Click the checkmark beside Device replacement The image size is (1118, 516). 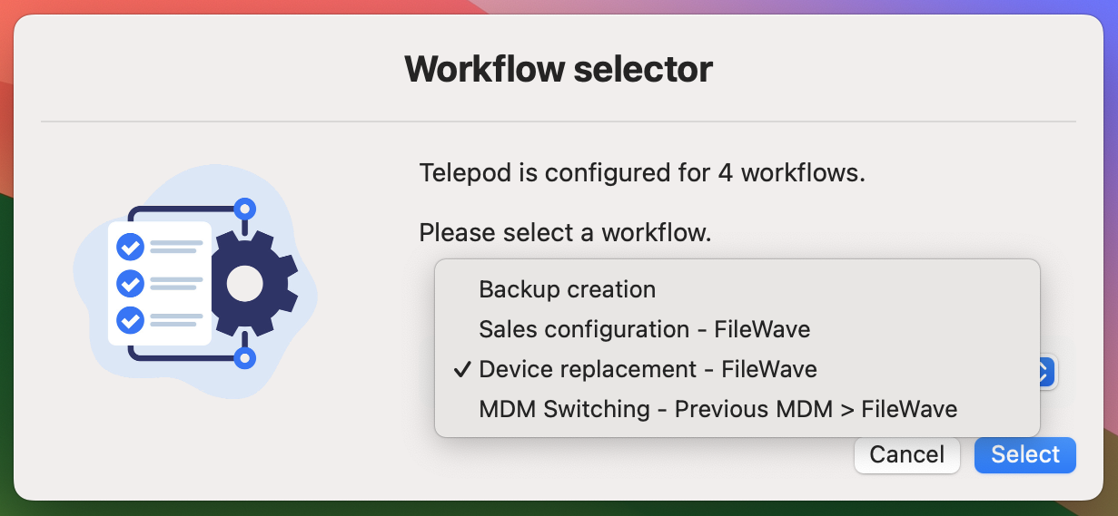click(x=461, y=369)
